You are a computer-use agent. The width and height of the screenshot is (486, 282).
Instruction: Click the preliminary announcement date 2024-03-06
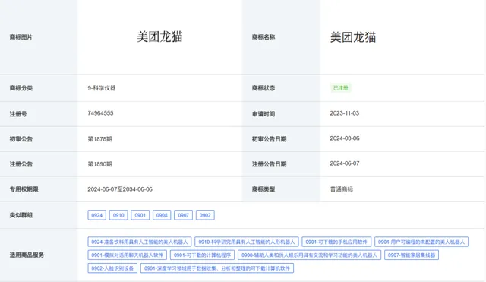[x=345, y=138]
